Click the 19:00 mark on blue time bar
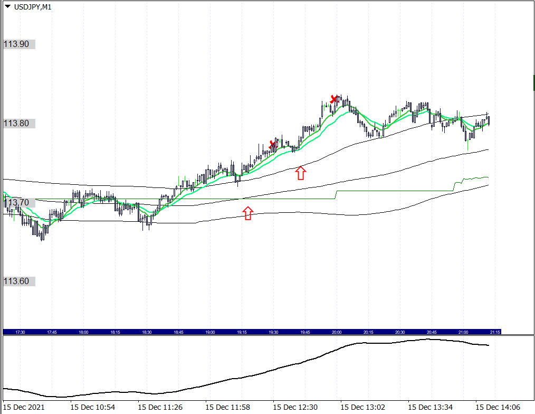535x414 pixels. (x=210, y=332)
